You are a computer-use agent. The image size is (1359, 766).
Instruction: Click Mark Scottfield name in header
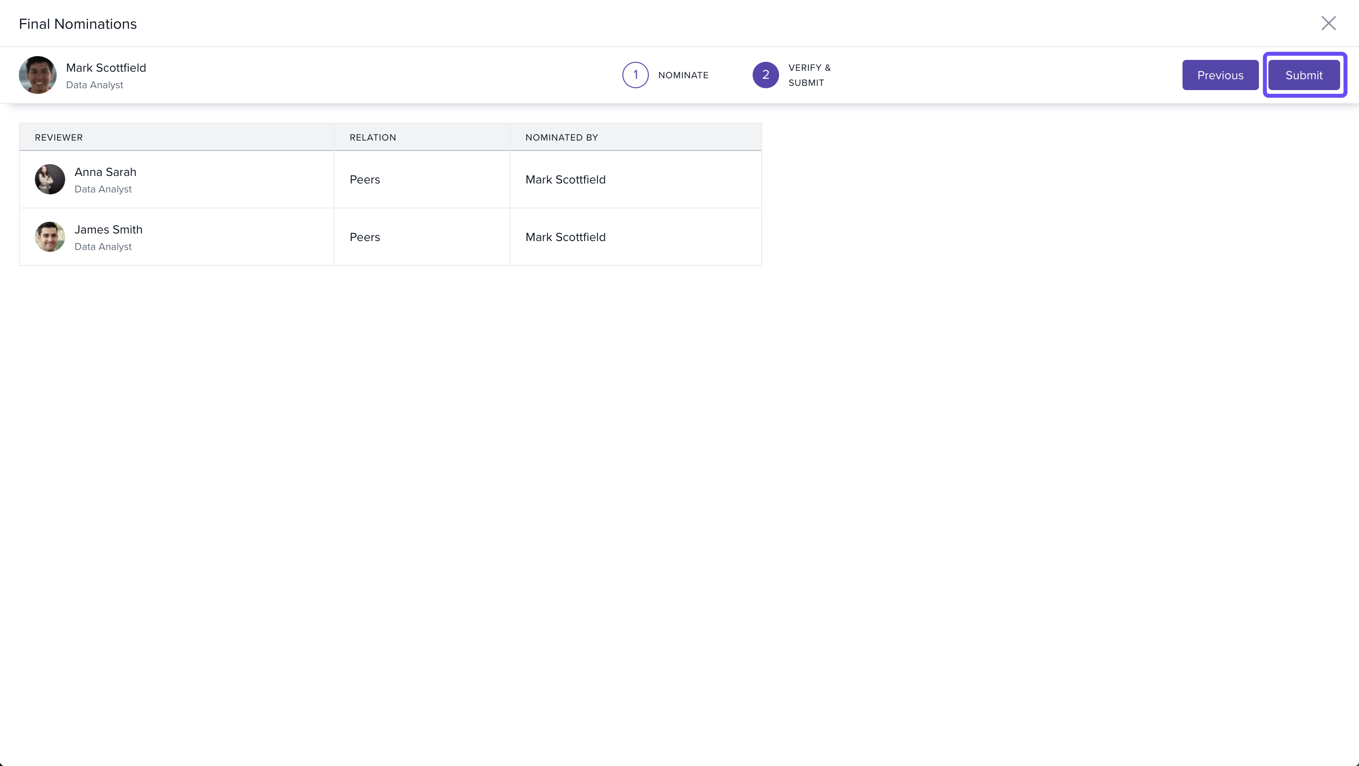click(106, 67)
